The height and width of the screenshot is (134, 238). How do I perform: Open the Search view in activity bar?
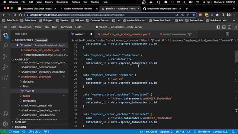(x=5, y=46)
